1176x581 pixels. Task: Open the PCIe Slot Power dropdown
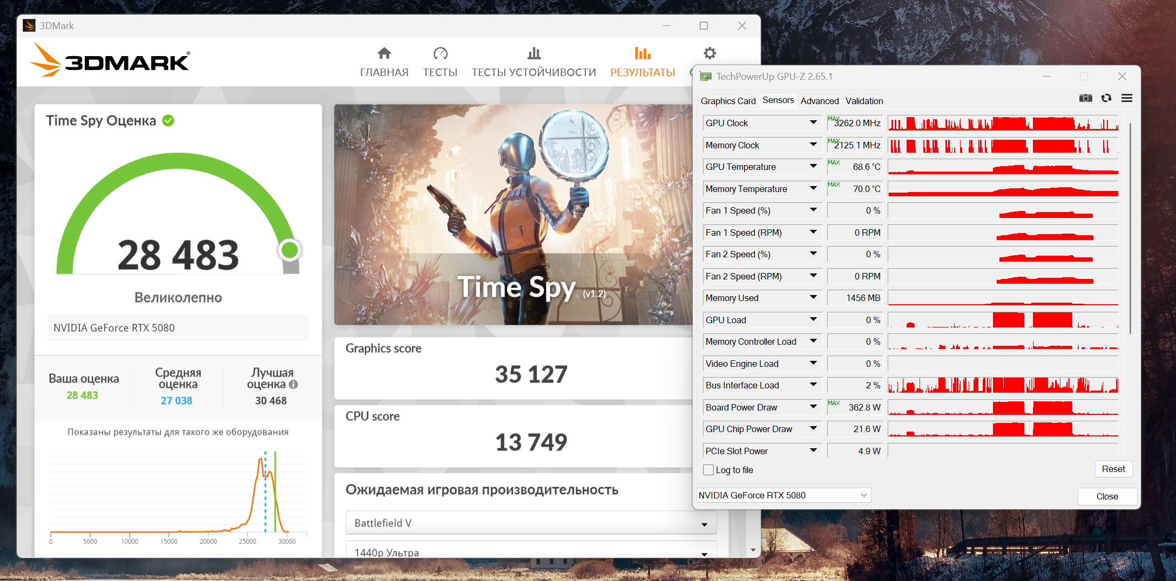(813, 451)
